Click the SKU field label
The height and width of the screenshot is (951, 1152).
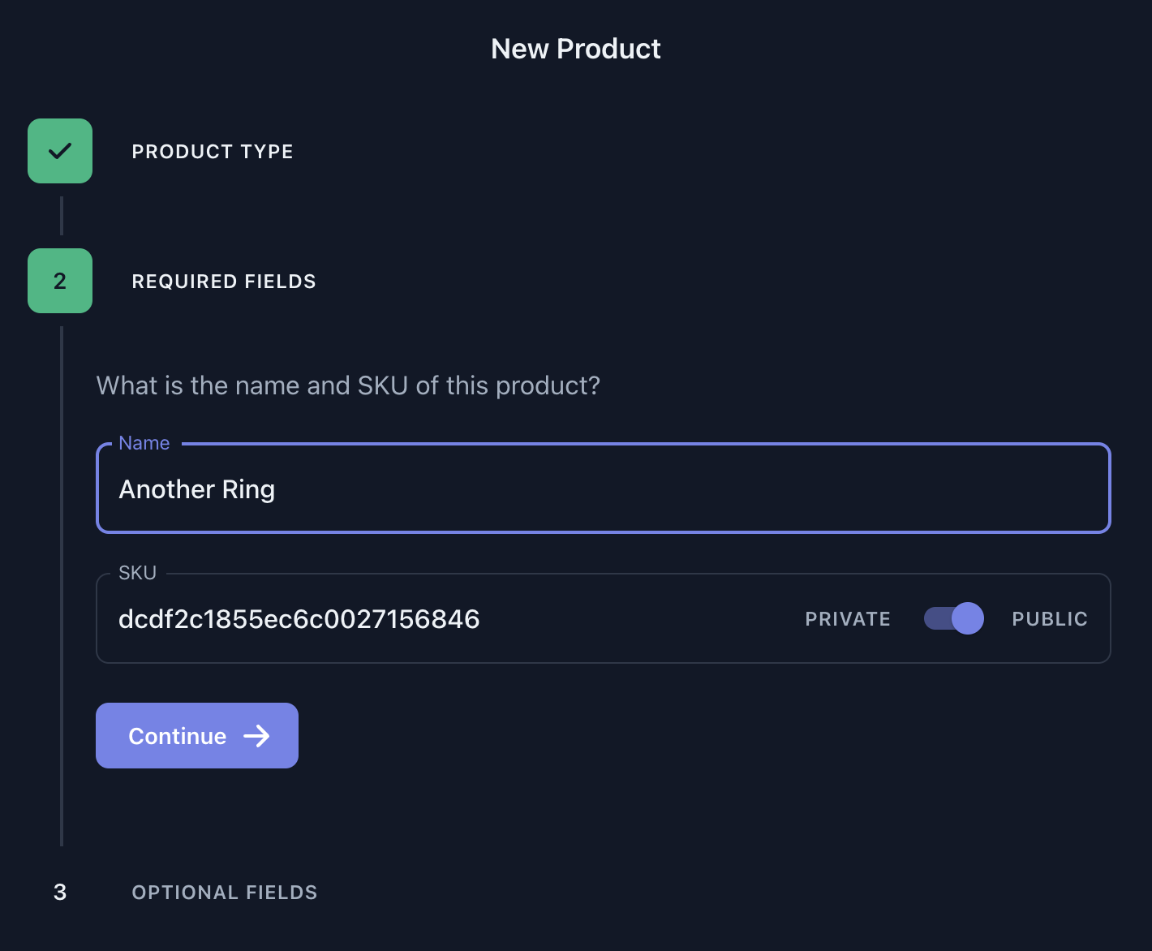tap(137, 573)
